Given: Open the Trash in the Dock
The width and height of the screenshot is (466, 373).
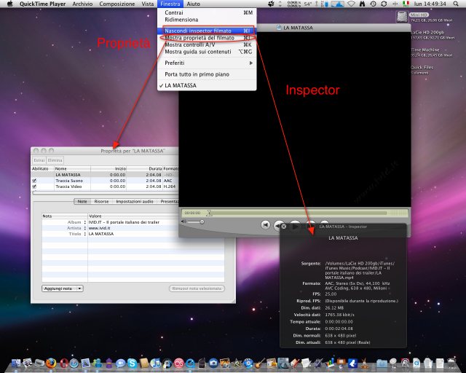Looking at the screenshot, I should [x=451, y=363].
